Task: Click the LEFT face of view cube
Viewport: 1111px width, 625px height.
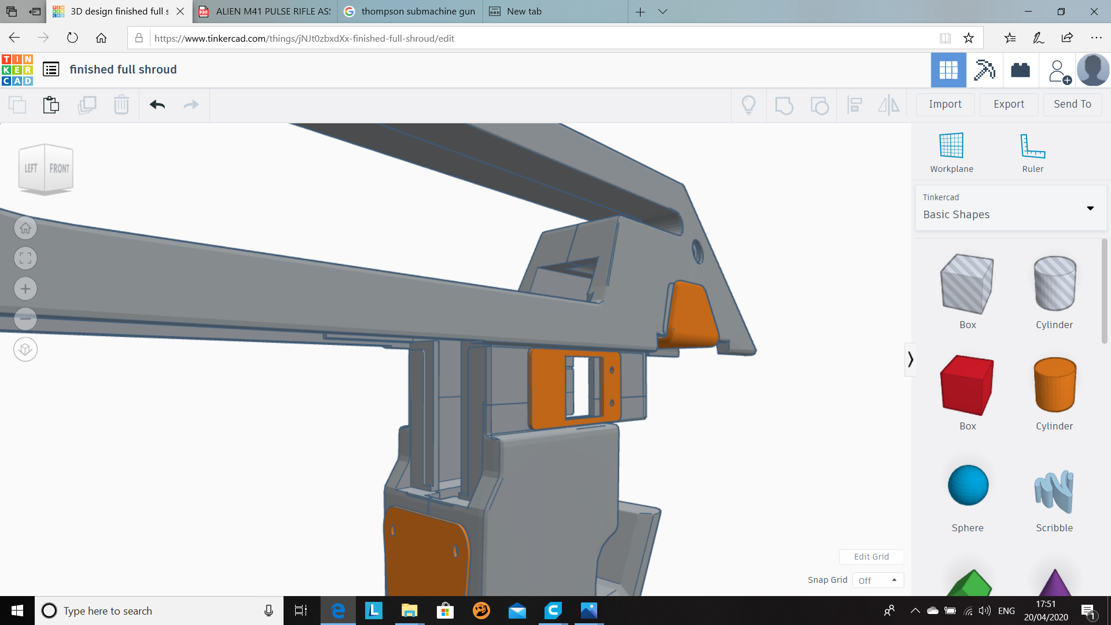Action: (31, 168)
